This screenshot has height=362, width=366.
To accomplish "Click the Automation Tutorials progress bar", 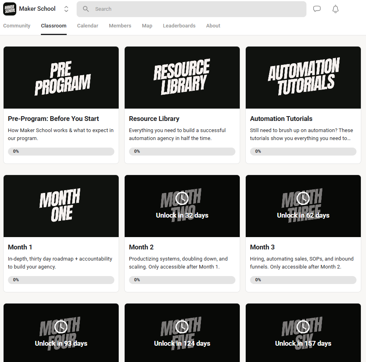I will (x=303, y=151).
